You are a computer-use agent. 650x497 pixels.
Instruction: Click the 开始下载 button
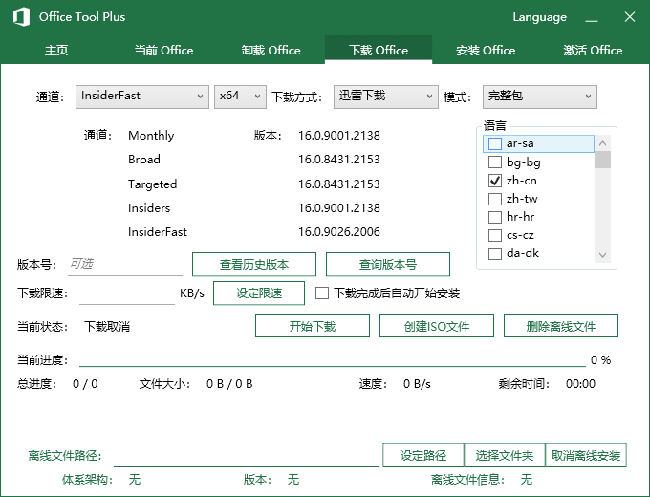[x=313, y=327]
